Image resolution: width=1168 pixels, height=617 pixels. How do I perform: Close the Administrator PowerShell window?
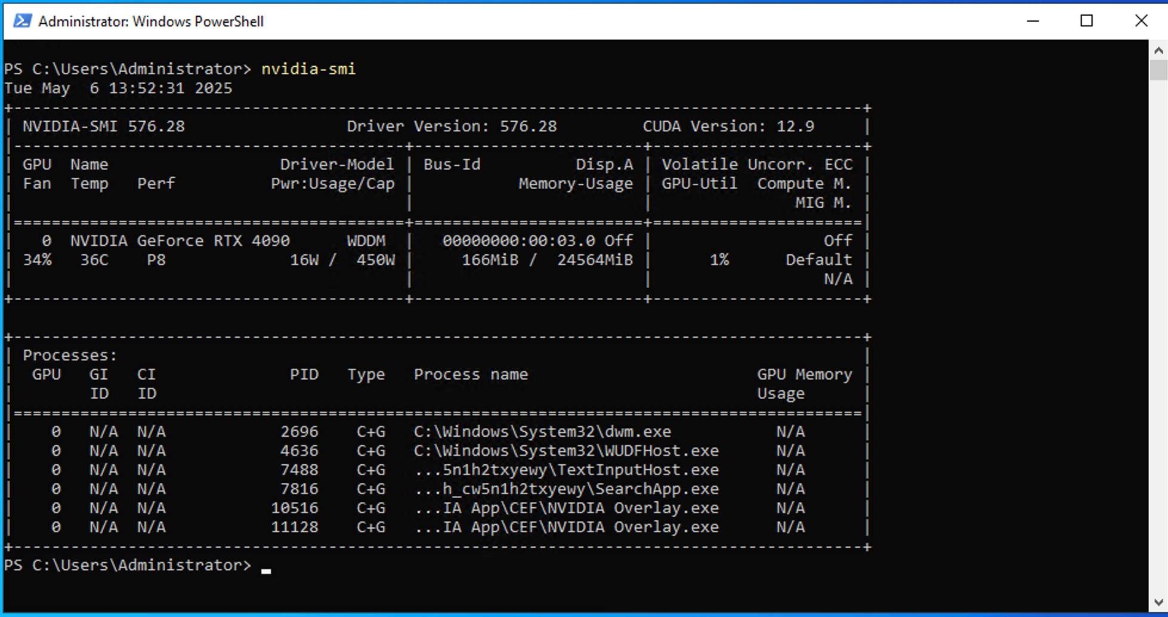click(x=1141, y=21)
